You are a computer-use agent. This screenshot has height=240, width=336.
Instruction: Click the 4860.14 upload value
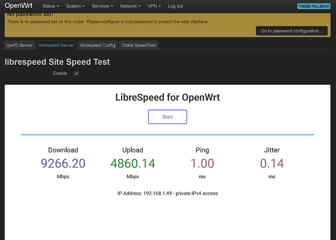click(132, 163)
